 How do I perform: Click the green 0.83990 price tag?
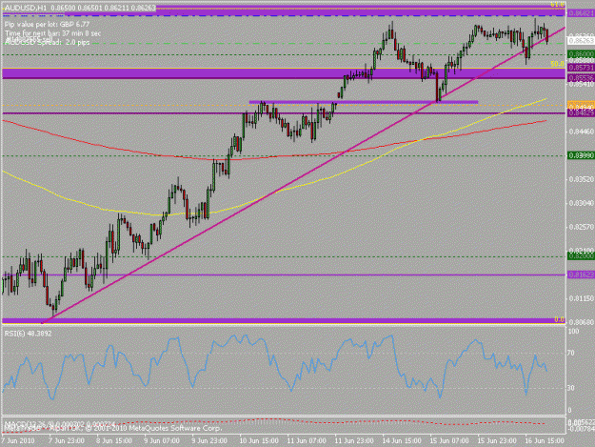point(581,155)
